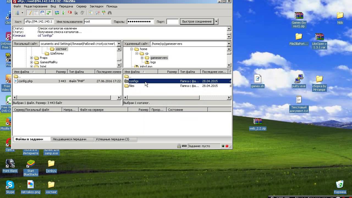The height and width of the screenshot is (198, 352).
Task: Toggle the local directory tree icon
Action: [x=36, y=13]
